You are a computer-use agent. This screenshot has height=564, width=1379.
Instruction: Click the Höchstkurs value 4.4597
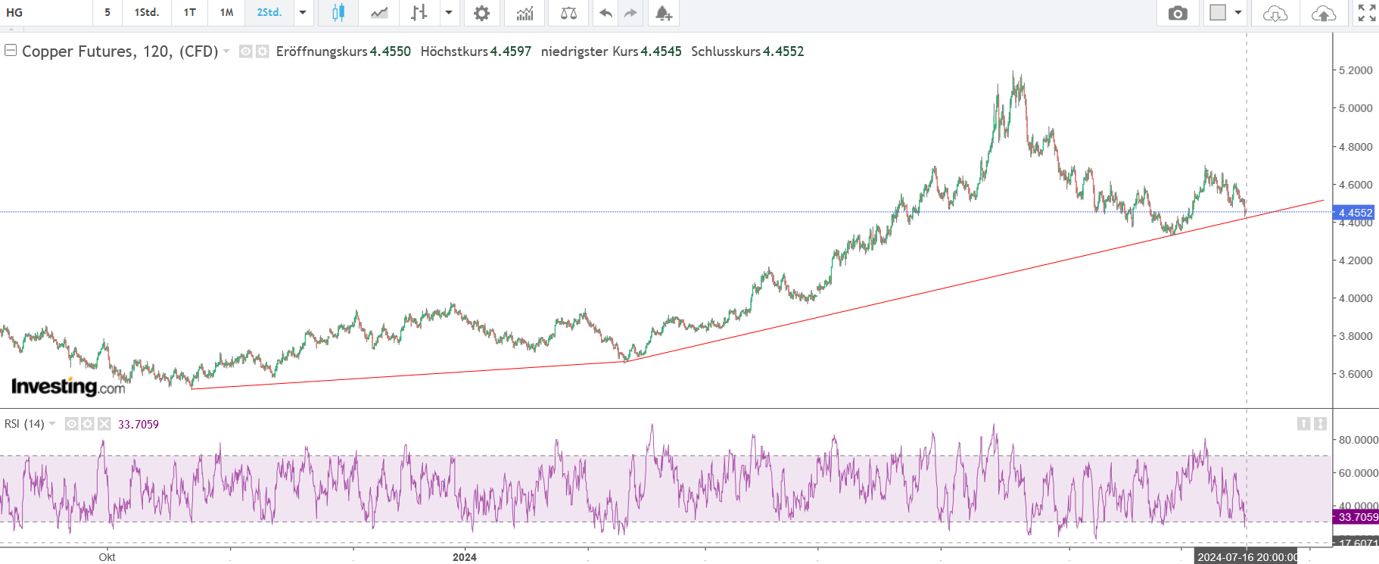pyautogui.click(x=511, y=51)
